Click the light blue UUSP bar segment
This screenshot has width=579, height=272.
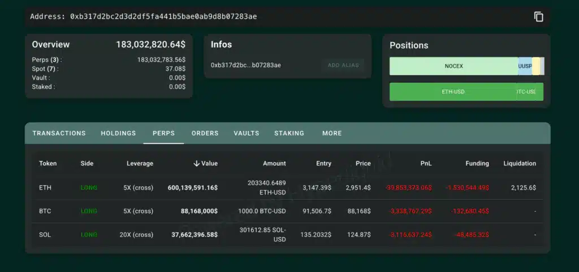[x=525, y=66]
